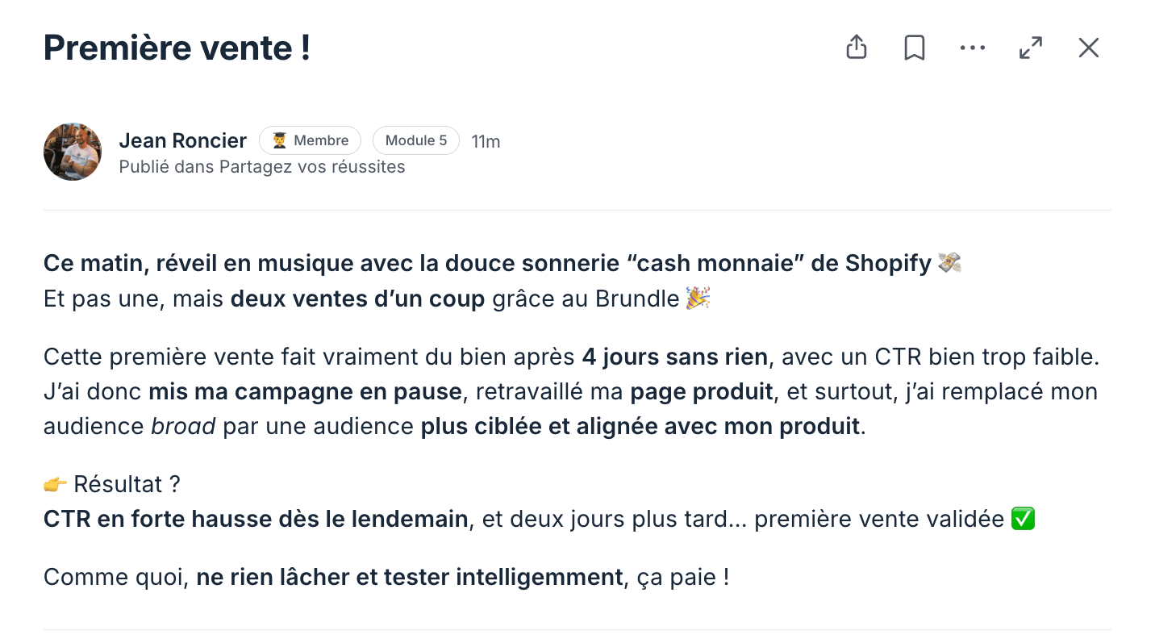Click the italic word broad
This screenshot has height=639, width=1155.
click(183, 426)
